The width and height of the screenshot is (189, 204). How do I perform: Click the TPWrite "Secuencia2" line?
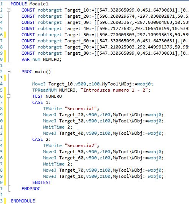71,145
